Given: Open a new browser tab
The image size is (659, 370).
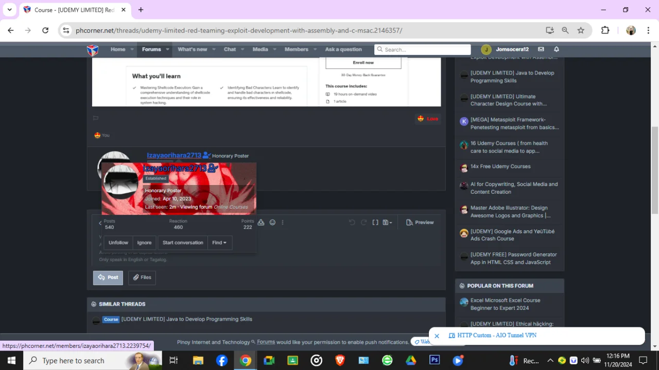Looking at the screenshot, I should click(141, 10).
